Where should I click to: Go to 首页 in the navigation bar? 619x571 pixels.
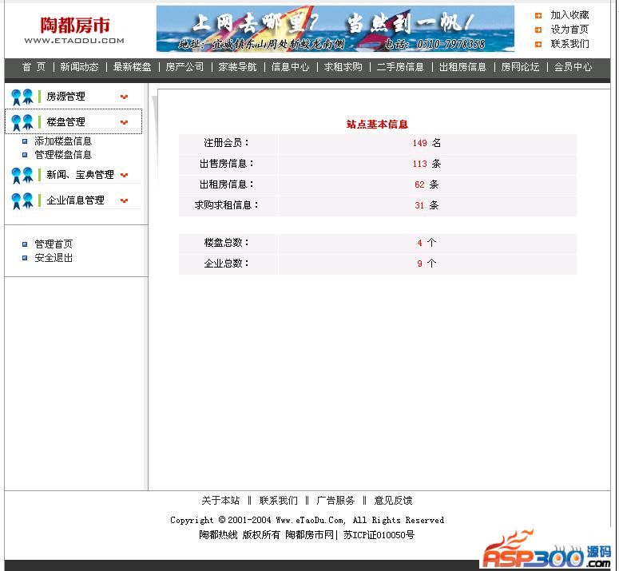coord(34,67)
